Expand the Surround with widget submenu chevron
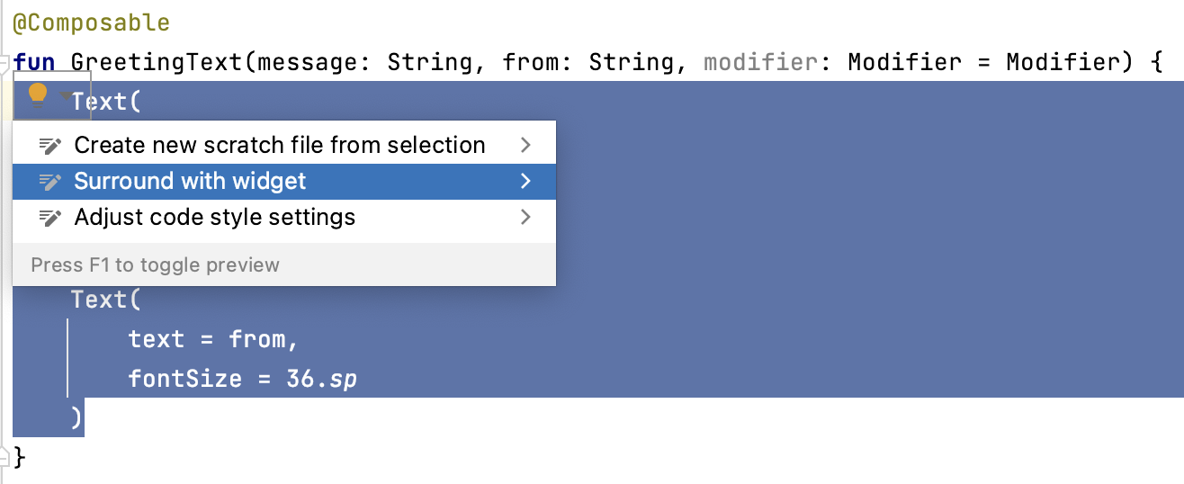The image size is (1184, 484). (x=526, y=181)
